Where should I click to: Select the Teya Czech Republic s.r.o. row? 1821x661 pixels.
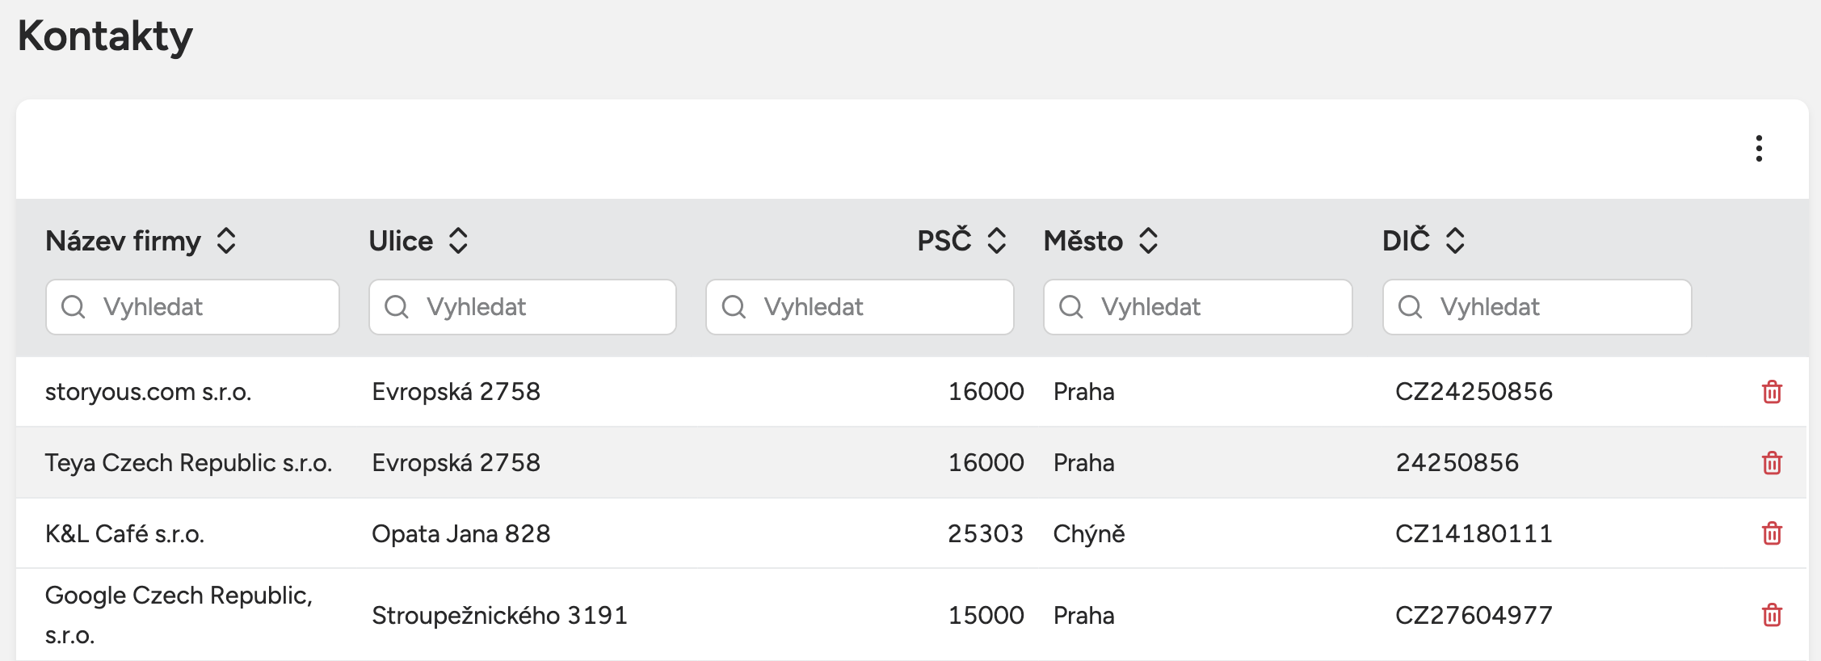tap(188, 463)
